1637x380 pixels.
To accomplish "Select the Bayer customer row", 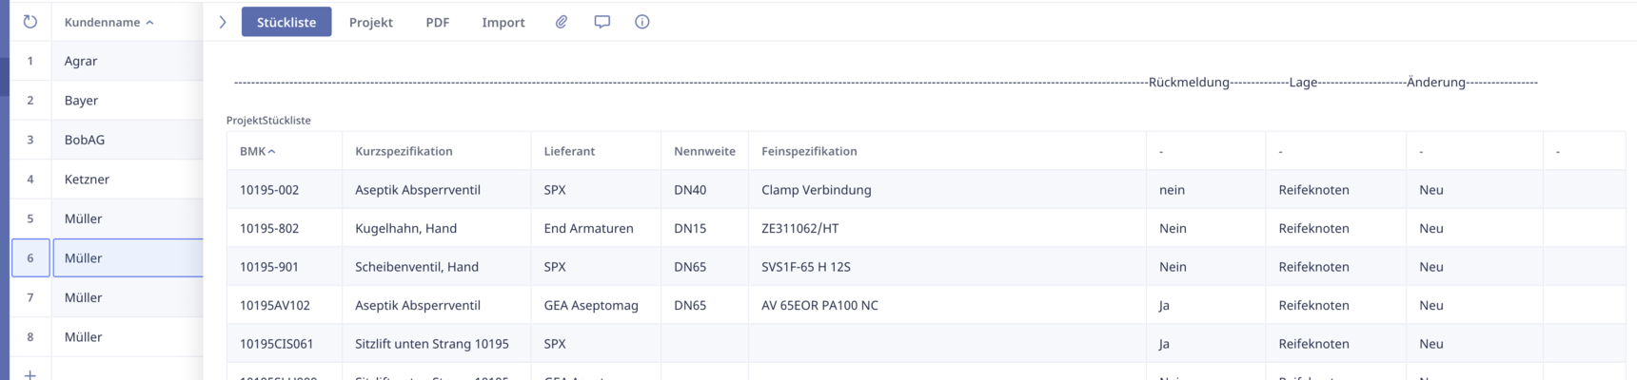I will [x=81, y=100].
